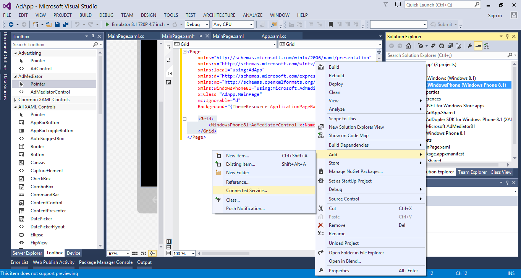
Task: Click the horizontal split icon below the designer
Action: [168, 247]
